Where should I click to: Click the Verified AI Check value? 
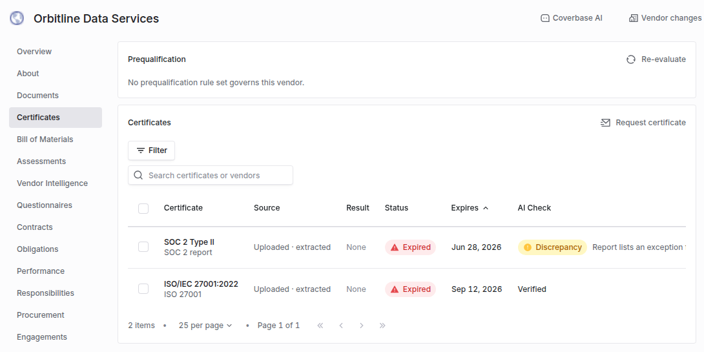click(x=532, y=289)
